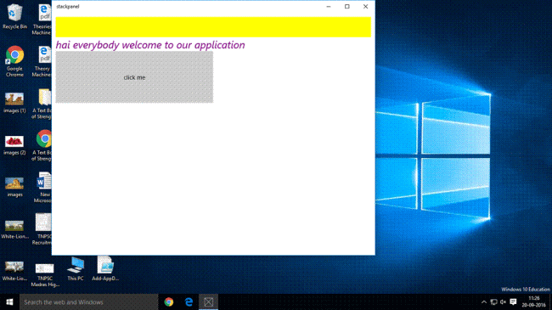Click the purple welcome text
This screenshot has width=552, height=310.
(150, 45)
